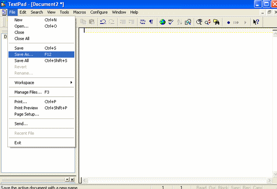Open Replace with the magnifier arrows icon
Viewport: 277px width, 189px height.
tap(208, 22)
